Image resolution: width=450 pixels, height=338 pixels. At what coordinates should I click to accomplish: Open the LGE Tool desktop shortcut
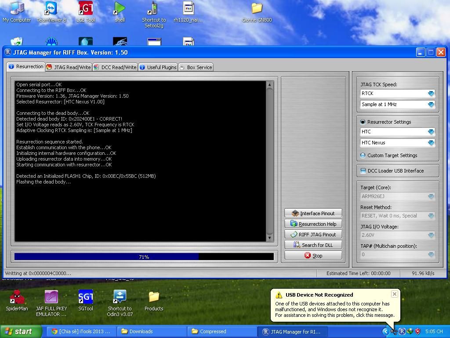tap(86, 11)
